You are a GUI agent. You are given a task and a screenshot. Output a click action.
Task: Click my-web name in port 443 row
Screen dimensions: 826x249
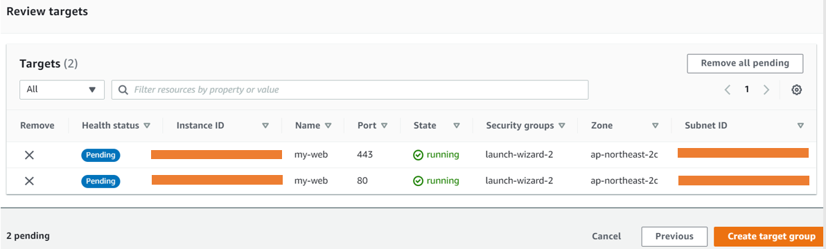point(311,155)
